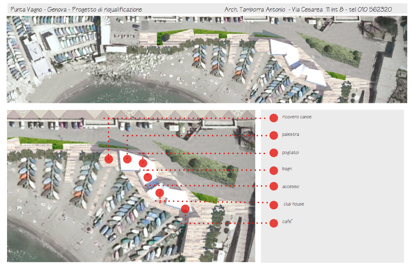
Task: Click the red legend dot beside 'pogliatoi'
Action: pyautogui.click(x=273, y=153)
